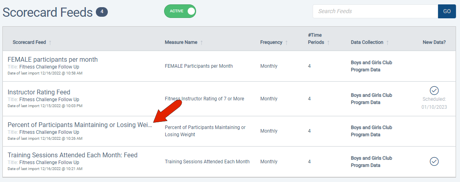The width and height of the screenshot is (460, 182).
Task: Sort by Measure Name arrow icon
Action: tap(202, 43)
